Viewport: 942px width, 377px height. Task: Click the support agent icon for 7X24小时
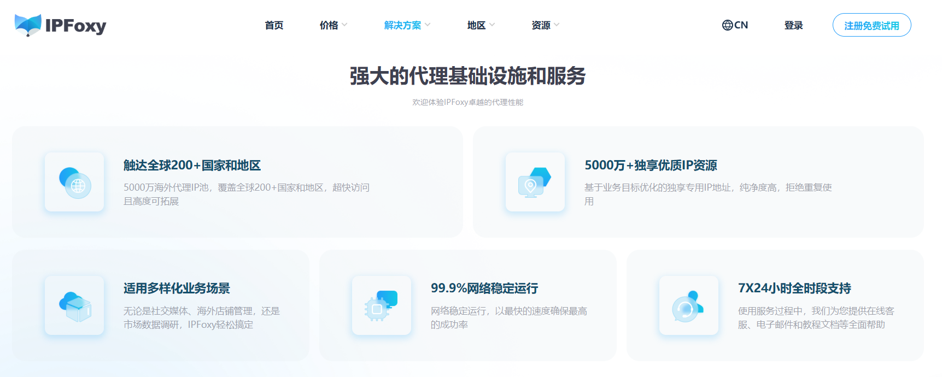pos(689,306)
